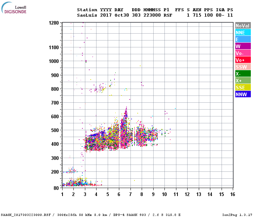Click the AXN value 715
This screenshot has width=253, height=217.
[197, 15]
